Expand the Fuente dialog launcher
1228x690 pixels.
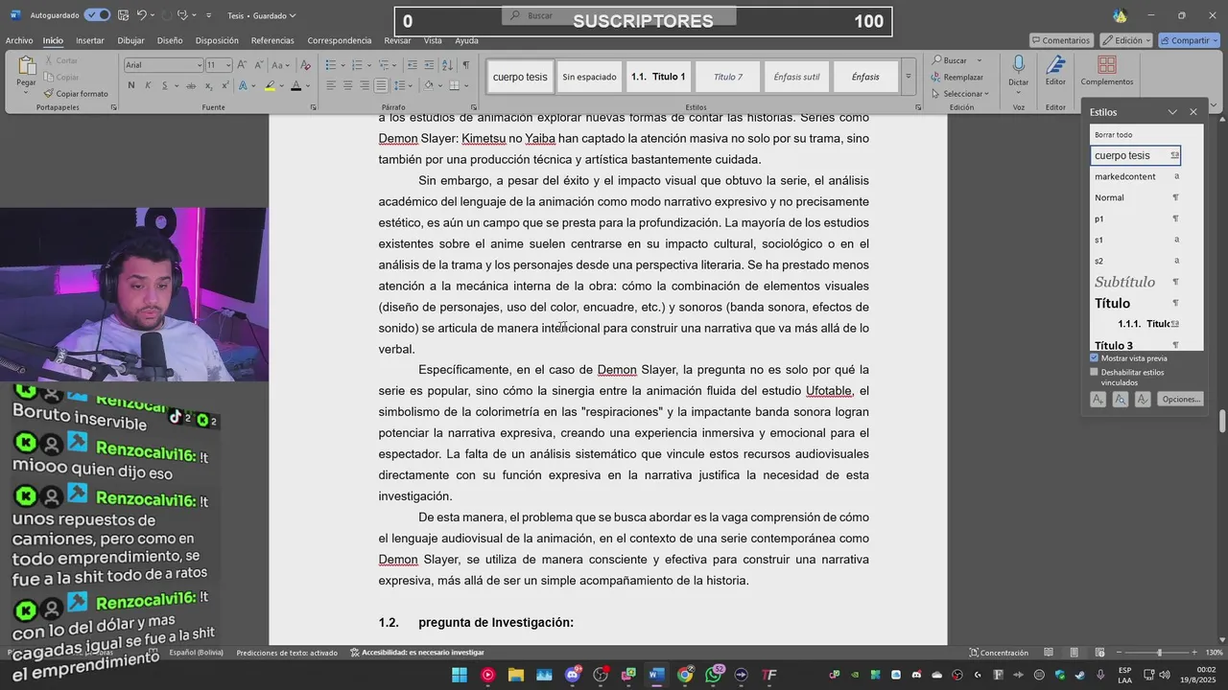(314, 107)
